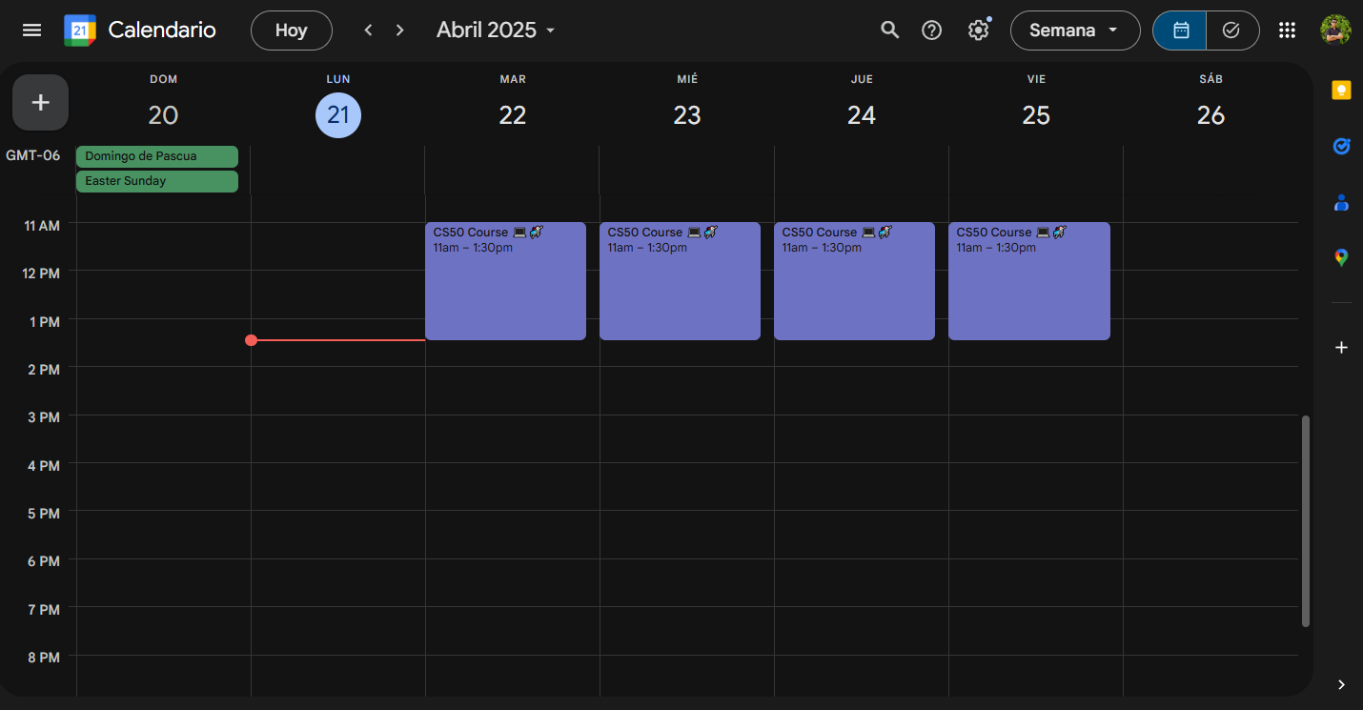Open the search magnifier

[889, 30]
